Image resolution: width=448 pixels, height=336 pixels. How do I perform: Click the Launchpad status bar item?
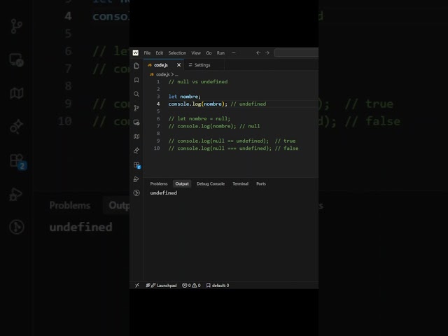[x=162, y=285]
